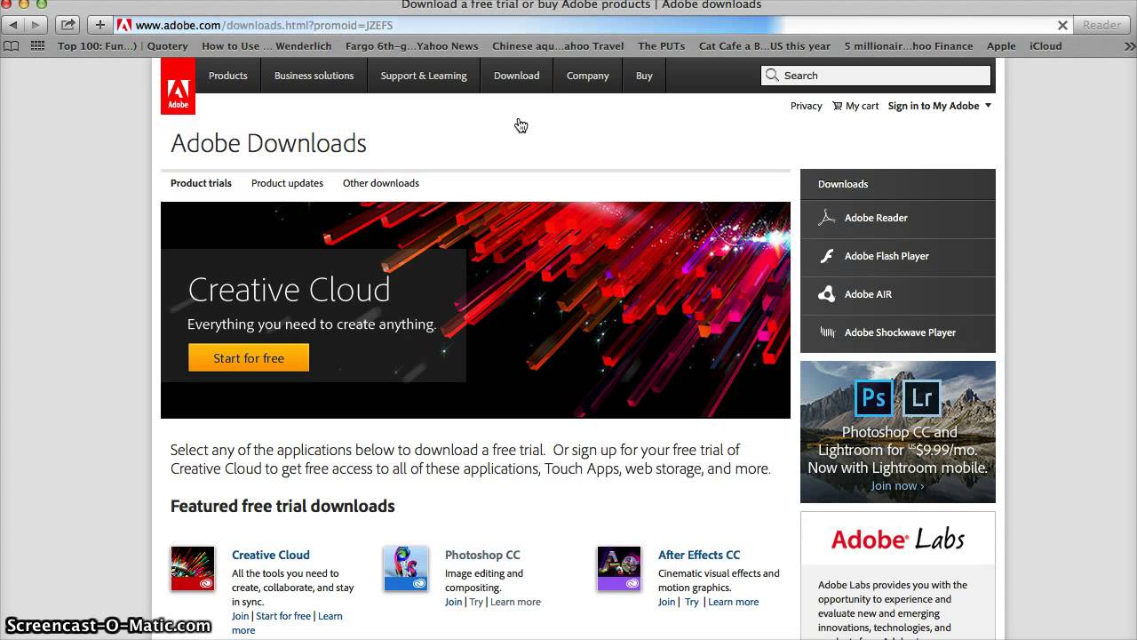Open the My cart link
Screen dimensions: 1137x640
coord(862,106)
